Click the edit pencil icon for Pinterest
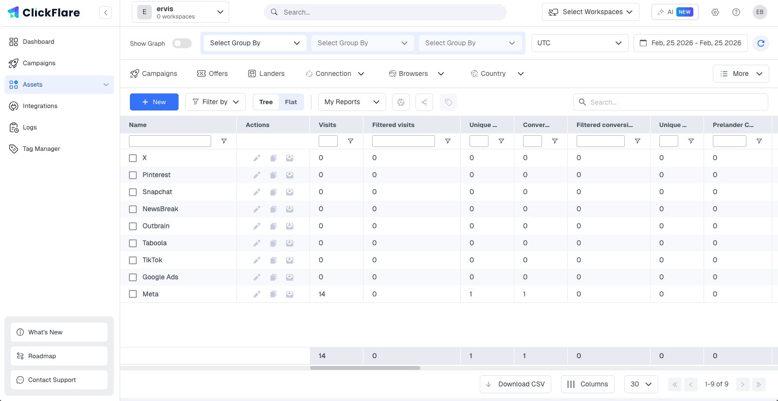The width and height of the screenshot is (778, 401). (x=257, y=175)
